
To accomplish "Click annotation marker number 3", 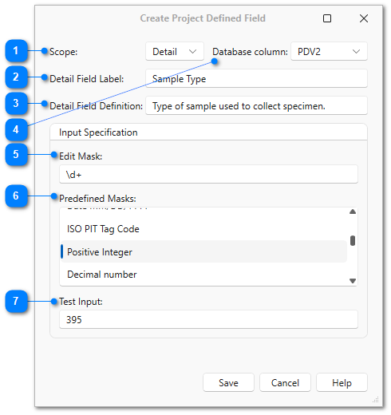I will (x=16, y=103).
